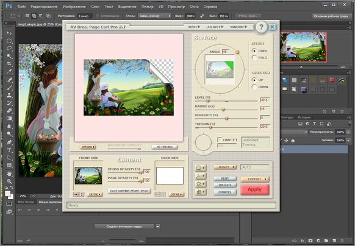Select the Move tool in Photoshop toolbar
Image resolution: width=355 pixels, height=246 pixels.
click(9, 33)
